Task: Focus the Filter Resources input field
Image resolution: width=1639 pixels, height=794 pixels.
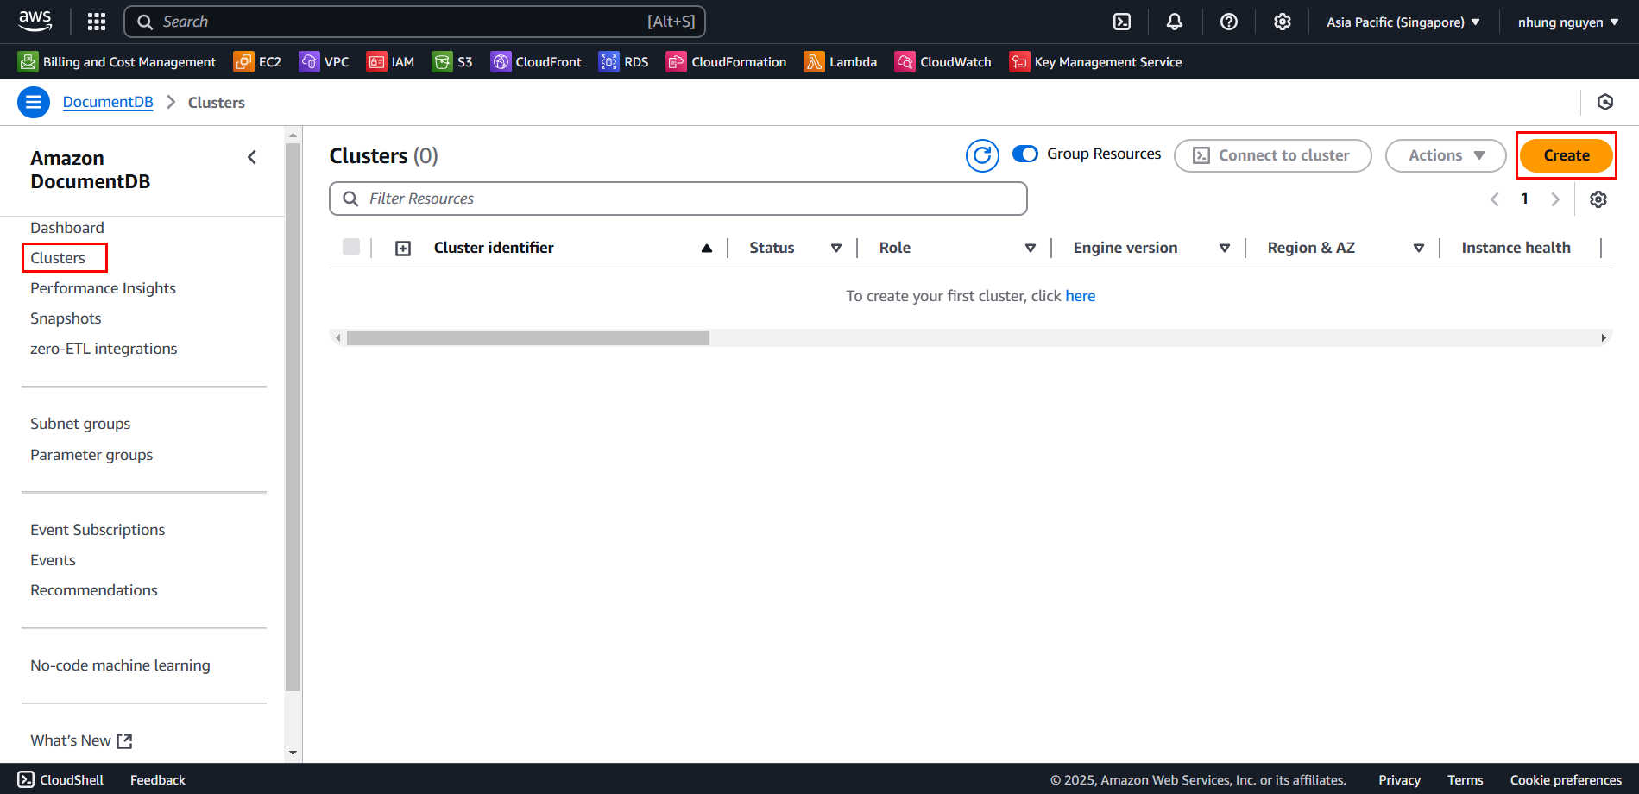Action: pos(678,198)
